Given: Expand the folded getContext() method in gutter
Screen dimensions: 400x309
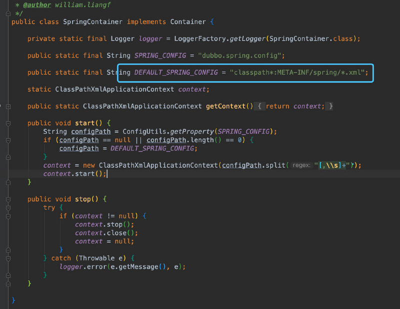Looking at the screenshot, I should tap(8, 106).
